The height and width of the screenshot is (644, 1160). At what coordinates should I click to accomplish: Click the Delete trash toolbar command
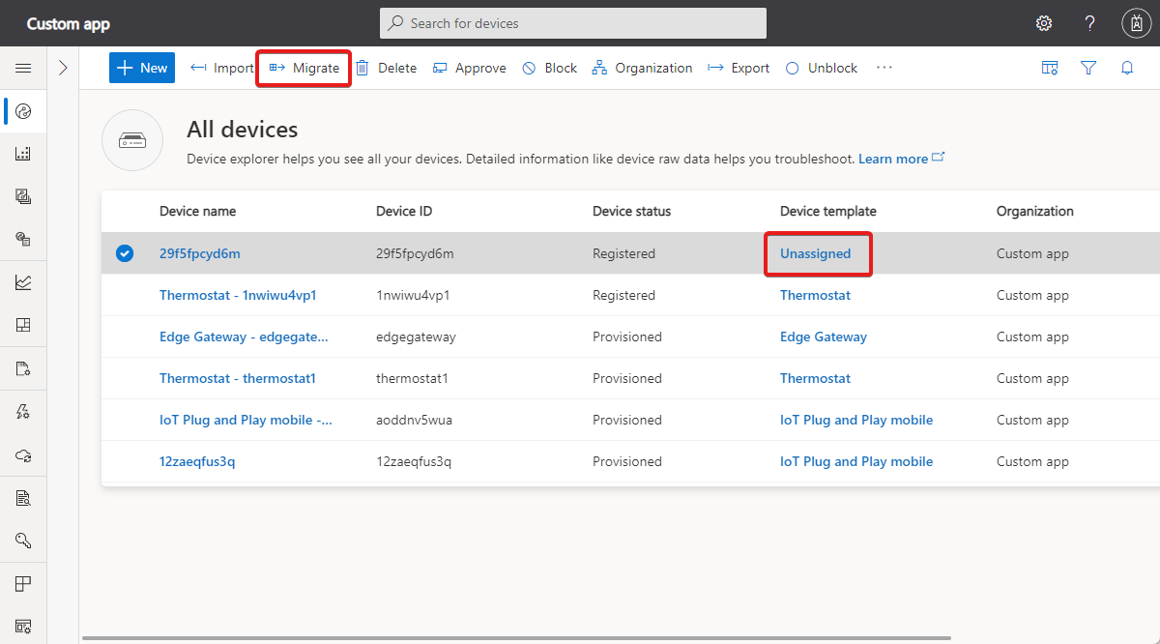[386, 68]
